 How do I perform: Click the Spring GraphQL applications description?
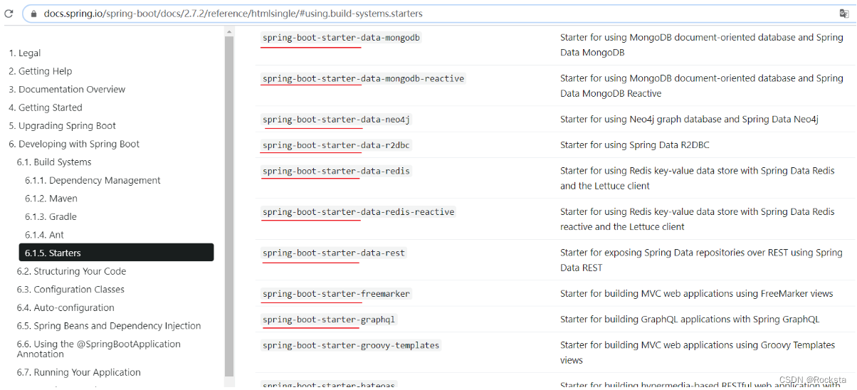690,320
